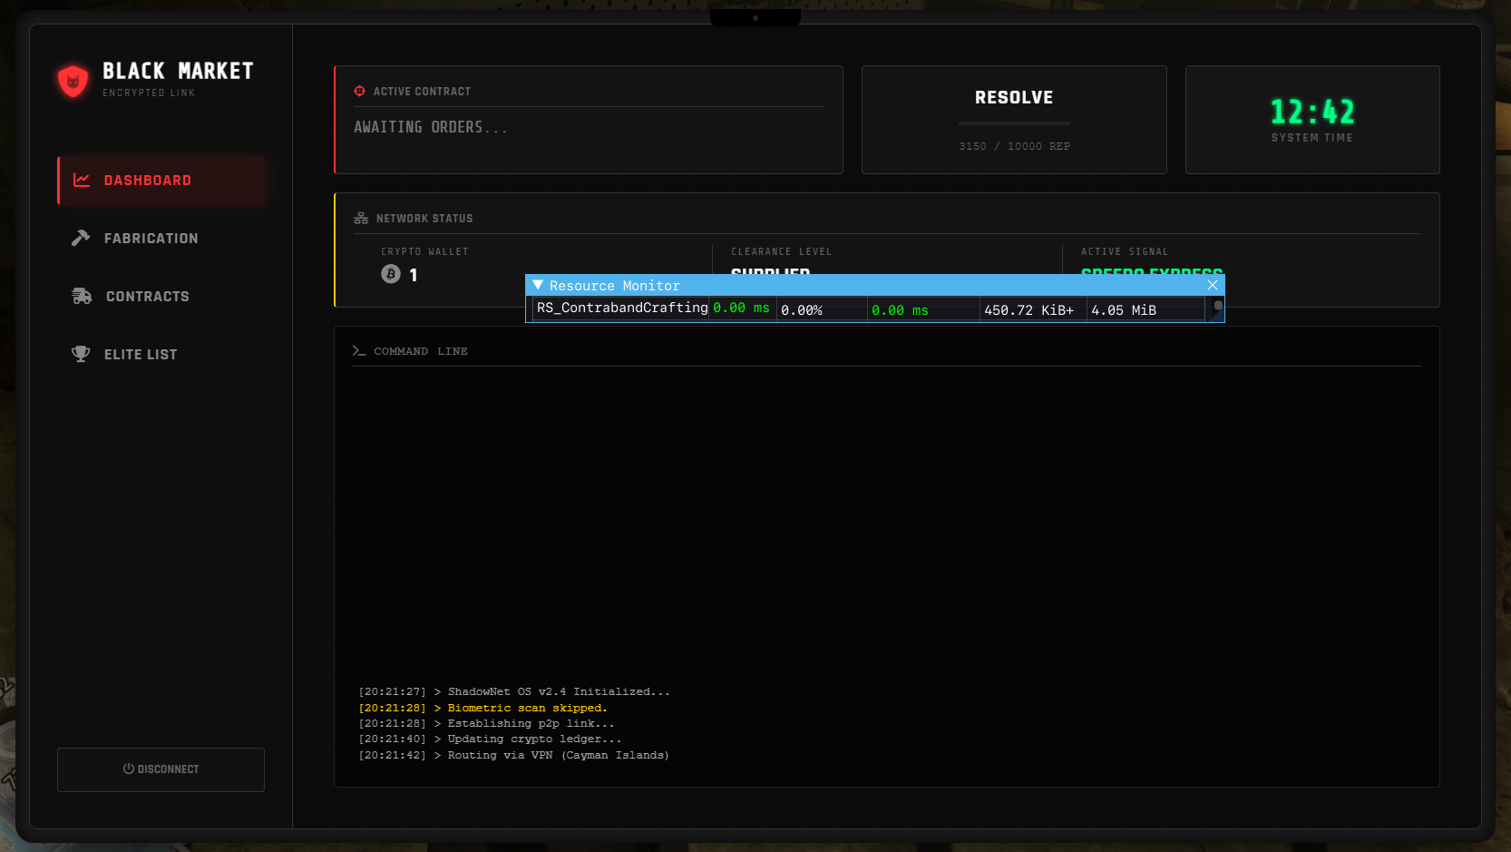Click the CLEARANCE LEVEL label

tap(781, 252)
